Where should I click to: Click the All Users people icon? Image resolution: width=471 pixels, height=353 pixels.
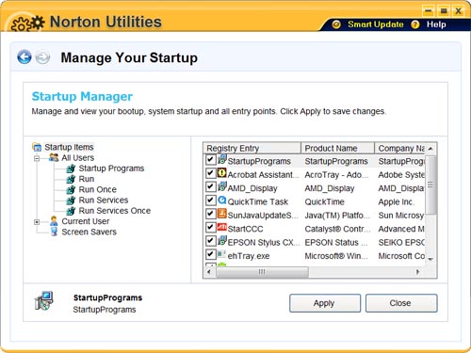[54, 157]
